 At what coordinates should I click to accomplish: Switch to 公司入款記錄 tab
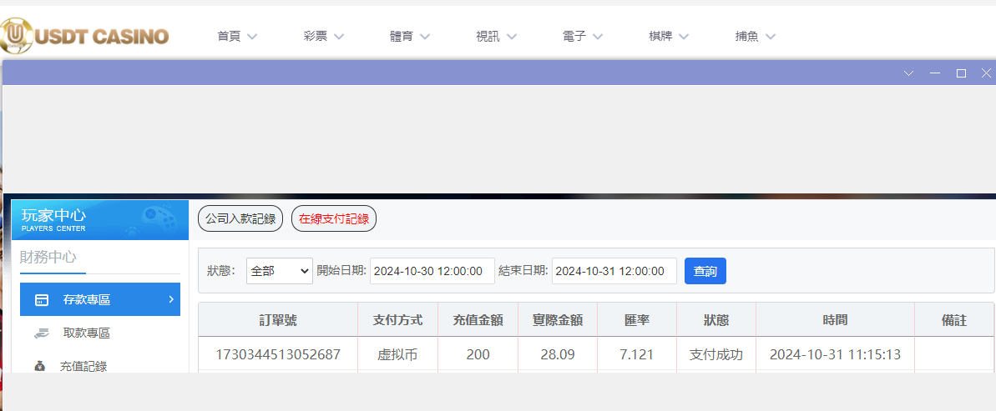(x=240, y=218)
